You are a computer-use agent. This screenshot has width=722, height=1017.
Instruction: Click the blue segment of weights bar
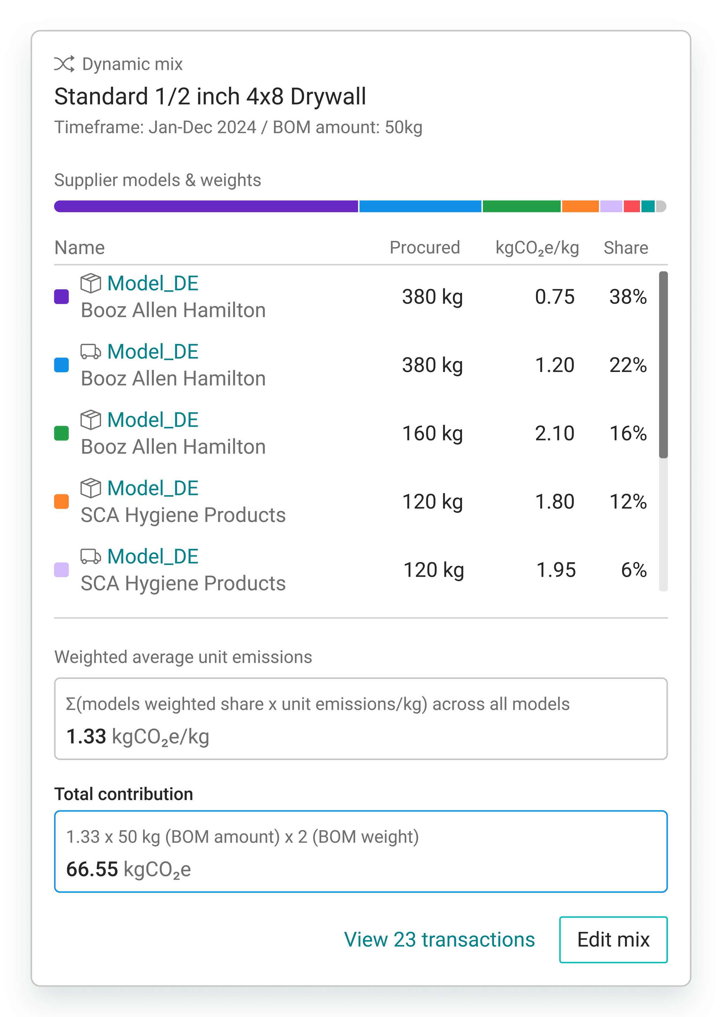(420, 206)
